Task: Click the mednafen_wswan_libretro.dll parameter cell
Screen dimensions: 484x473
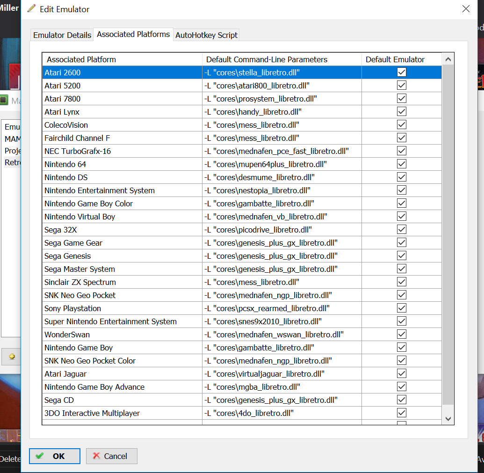Action: click(282, 335)
